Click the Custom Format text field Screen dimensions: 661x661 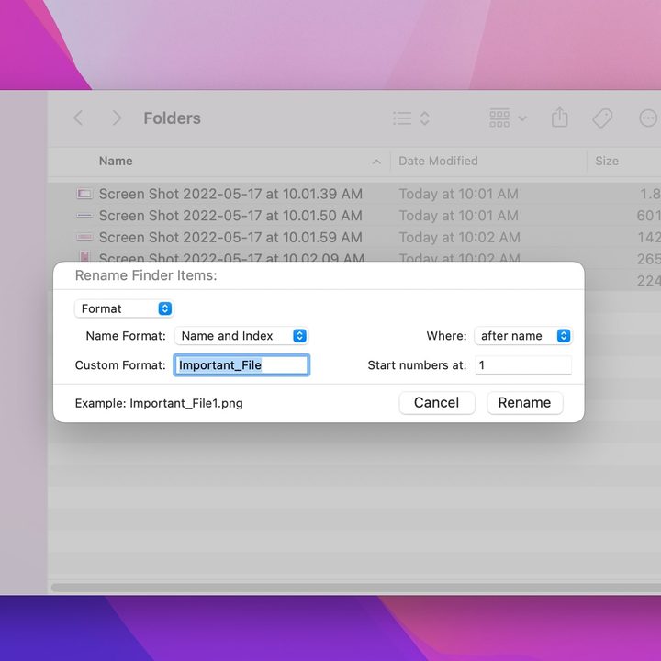pos(241,365)
